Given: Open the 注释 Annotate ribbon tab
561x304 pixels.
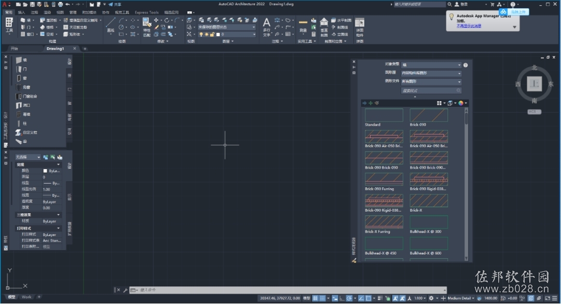Looking at the screenshot, I should point(34,12).
